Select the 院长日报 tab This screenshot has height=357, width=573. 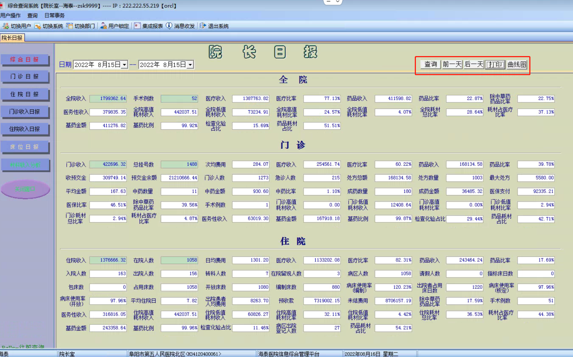[x=12, y=38]
